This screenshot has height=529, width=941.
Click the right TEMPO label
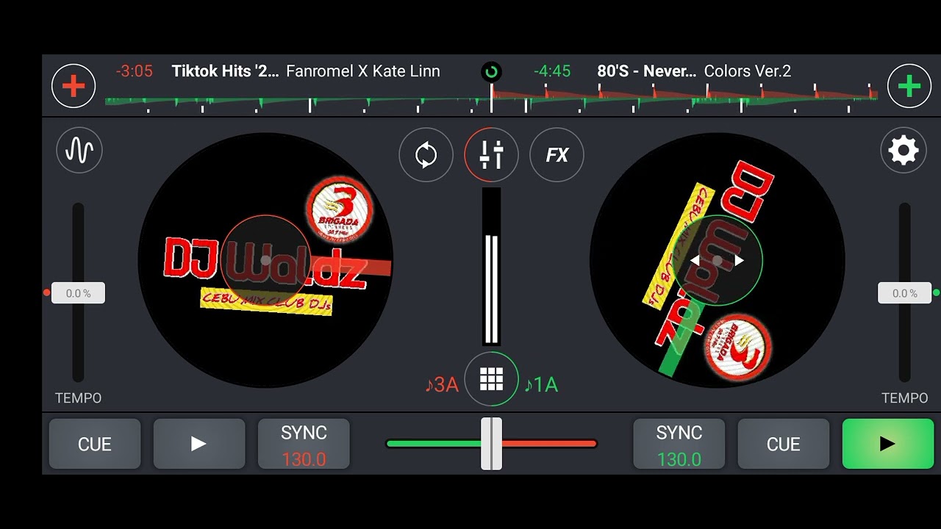(905, 398)
